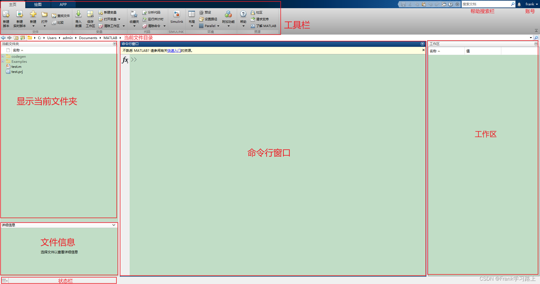Switch to the 绘图 ribbon tab
The image size is (540, 284).
click(38, 4)
